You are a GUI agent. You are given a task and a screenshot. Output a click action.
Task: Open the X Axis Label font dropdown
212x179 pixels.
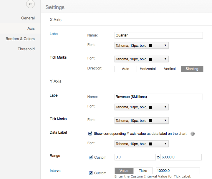point(141,46)
